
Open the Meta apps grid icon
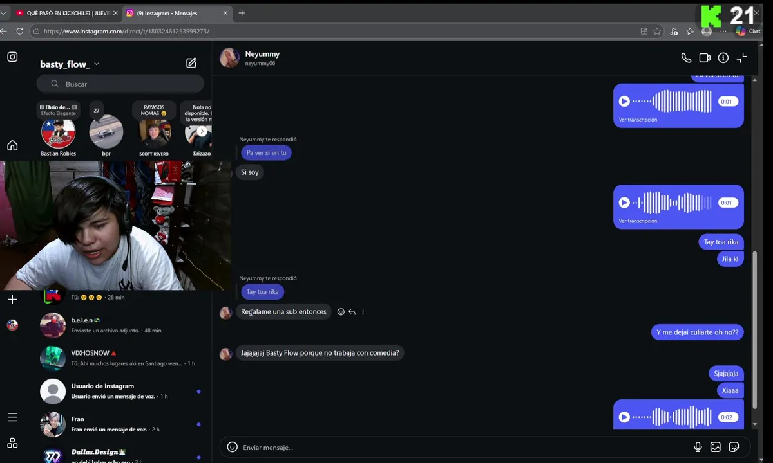12,443
